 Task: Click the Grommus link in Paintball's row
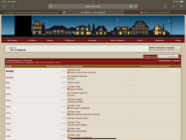pyautogui.click(x=71, y=78)
